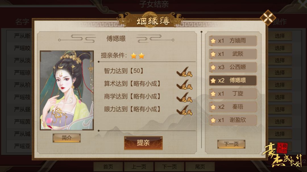This screenshot has width=307, height=172.
Task: Click the 完成 checkmark beside 算术达到
Action: click(x=184, y=85)
